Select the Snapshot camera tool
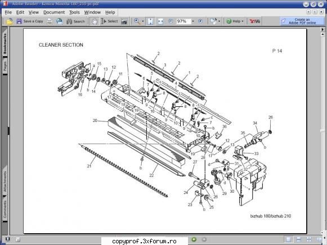The height and width of the screenshot is (245, 327). click(x=124, y=21)
